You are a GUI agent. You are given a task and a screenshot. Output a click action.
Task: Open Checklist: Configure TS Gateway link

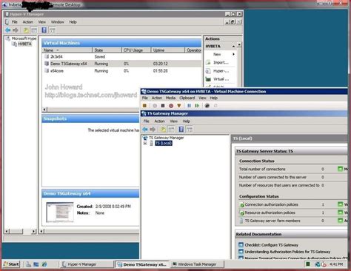(271, 245)
